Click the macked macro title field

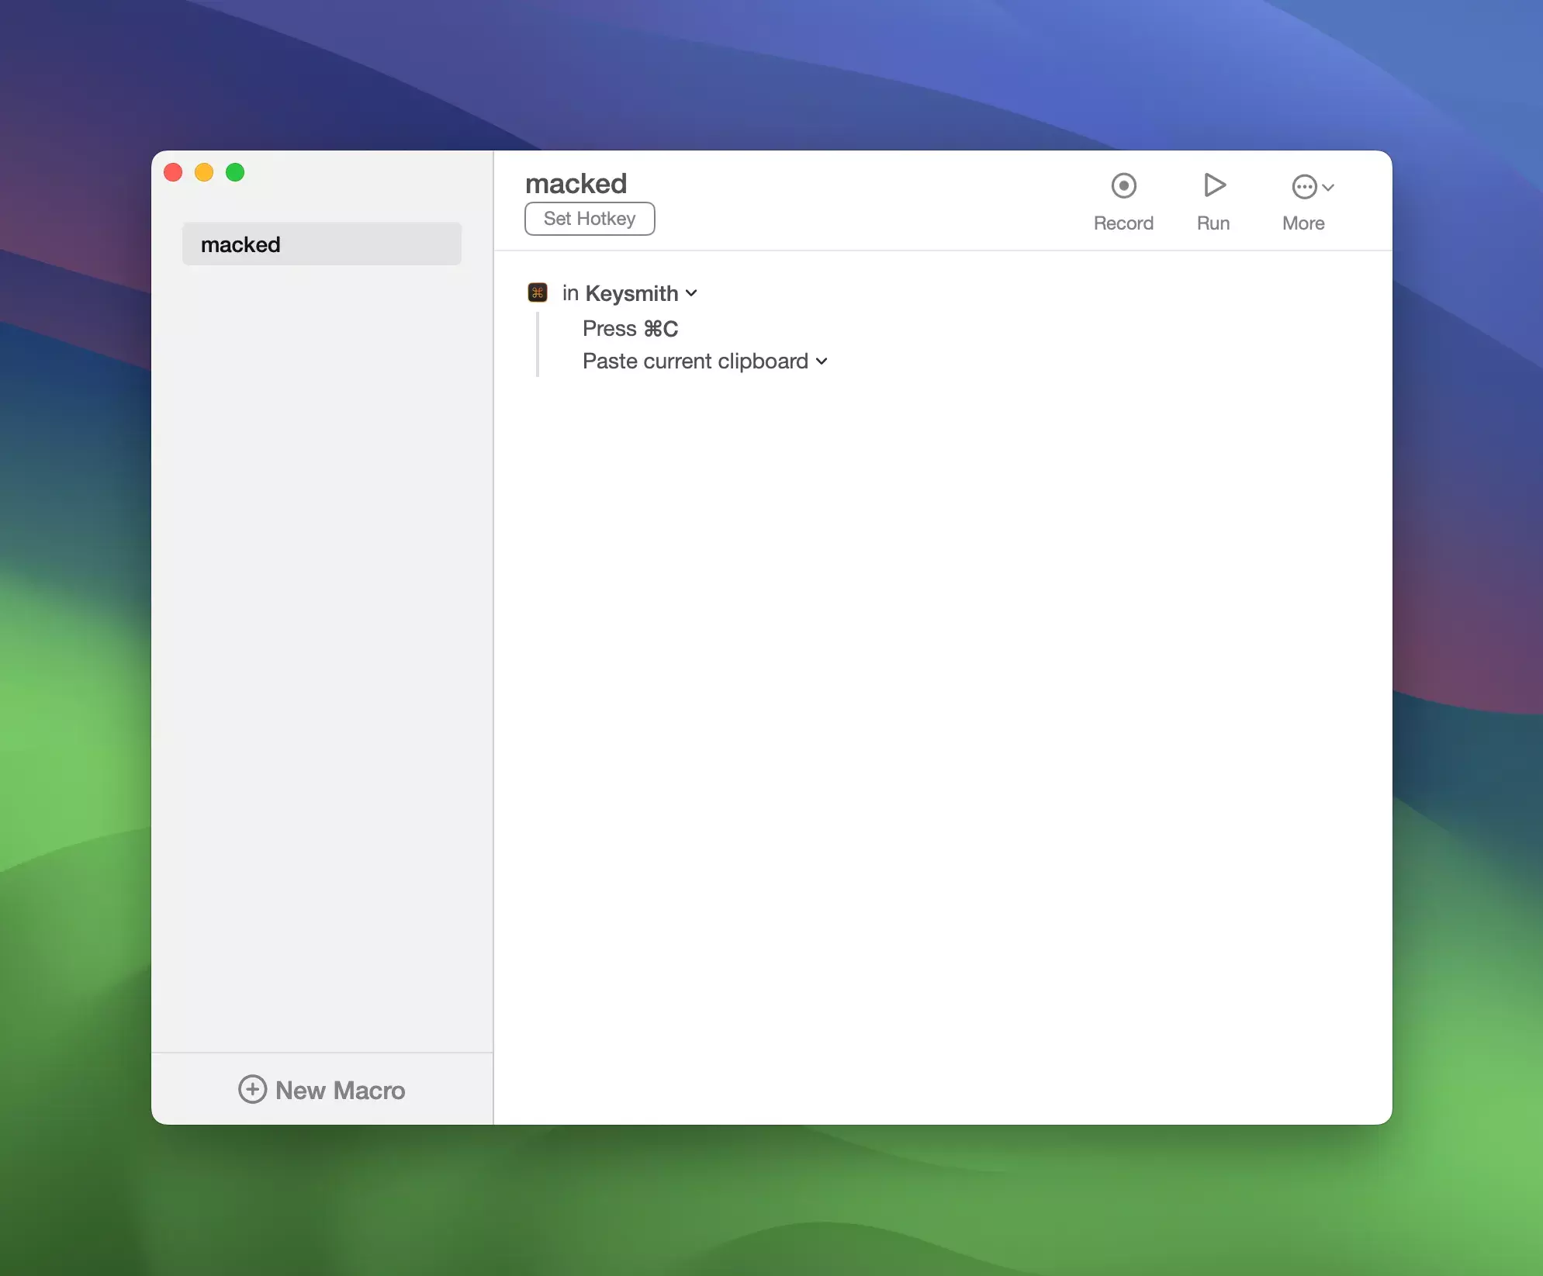click(x=576, y=184)
